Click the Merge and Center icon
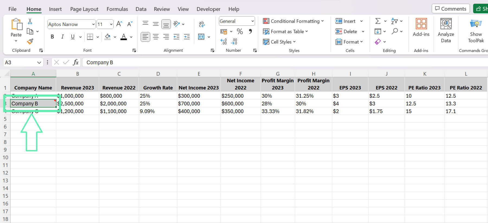 (201, 37)
